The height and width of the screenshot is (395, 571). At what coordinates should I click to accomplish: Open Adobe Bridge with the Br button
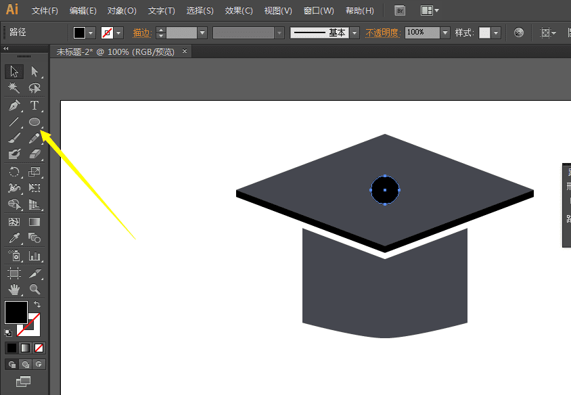coord(400,11)
